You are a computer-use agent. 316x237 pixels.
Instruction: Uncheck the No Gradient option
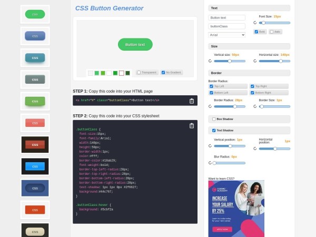(163, 73)
